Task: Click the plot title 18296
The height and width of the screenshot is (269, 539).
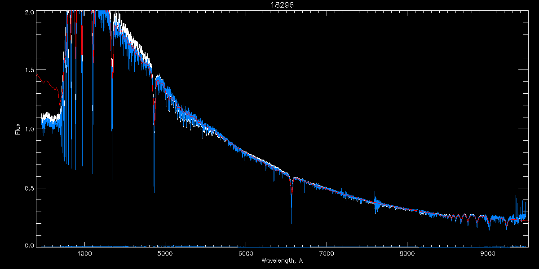Action: [282, 4]
